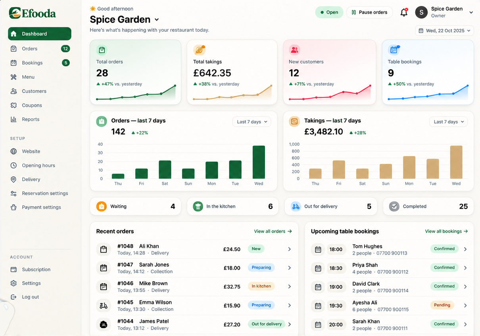Open Reservation settings
This screenshot has width=480, height=336.
(x=40, y=193)
